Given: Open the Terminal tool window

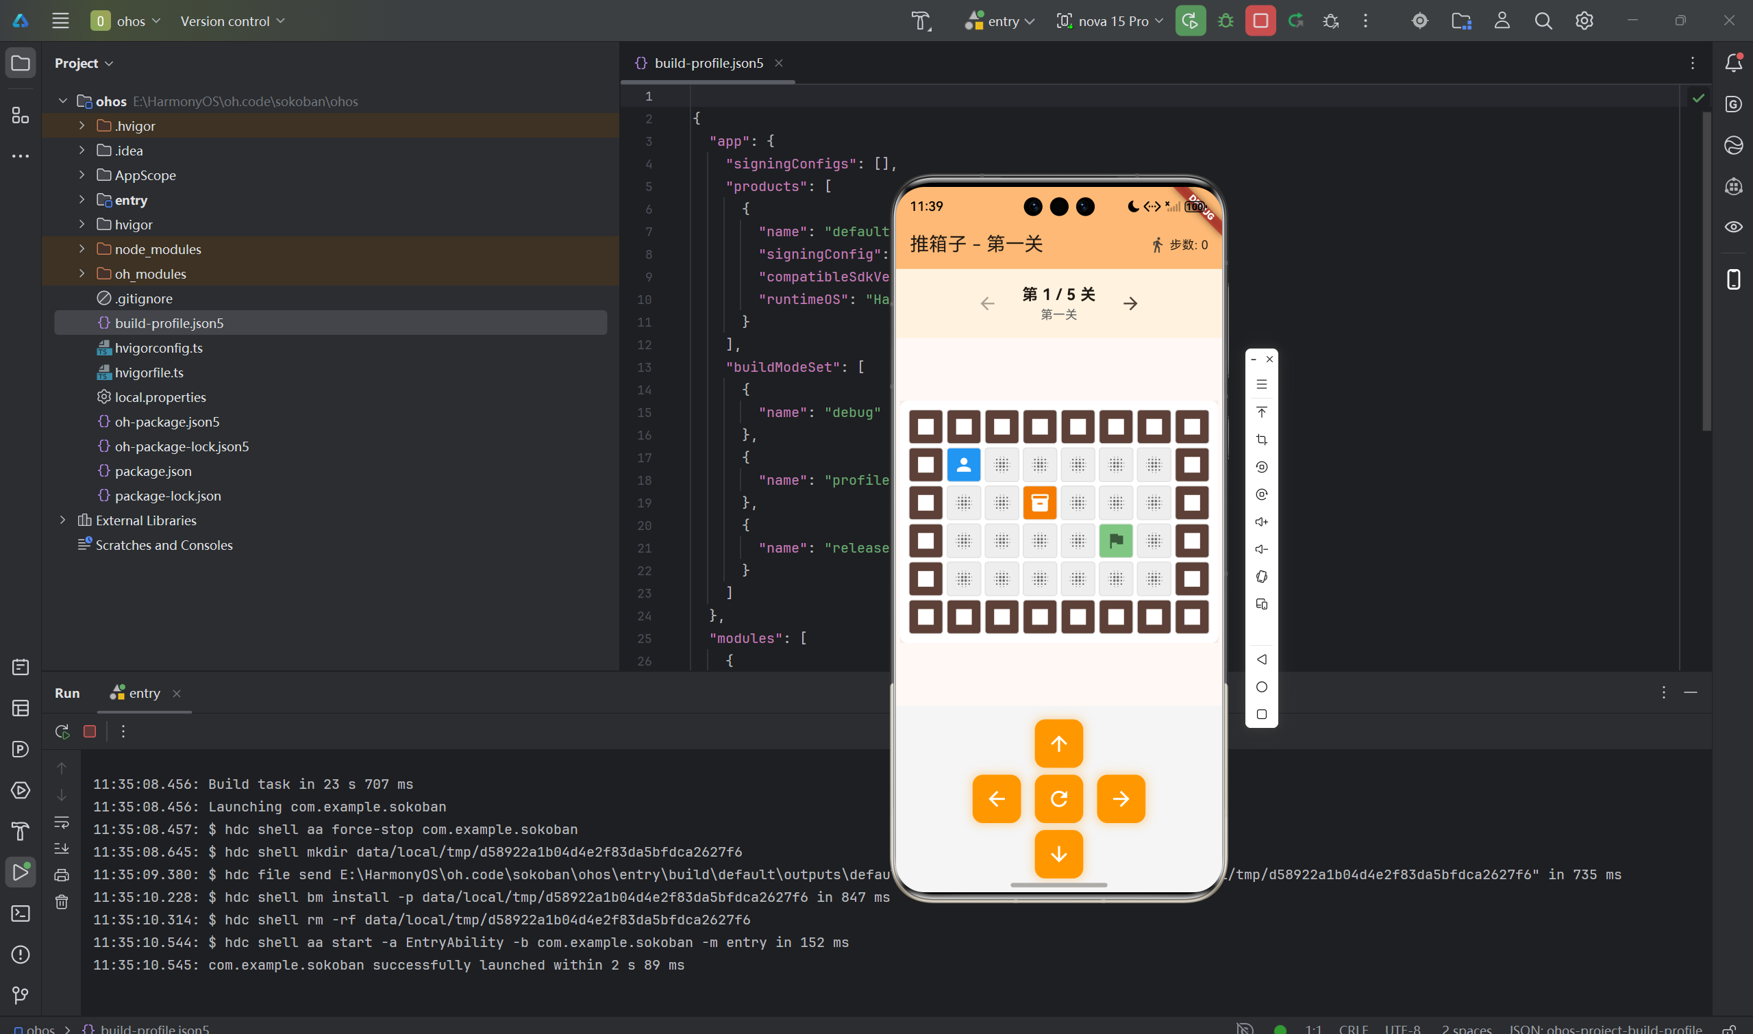Looking at the screenshot, I should (x=21, y=913).
